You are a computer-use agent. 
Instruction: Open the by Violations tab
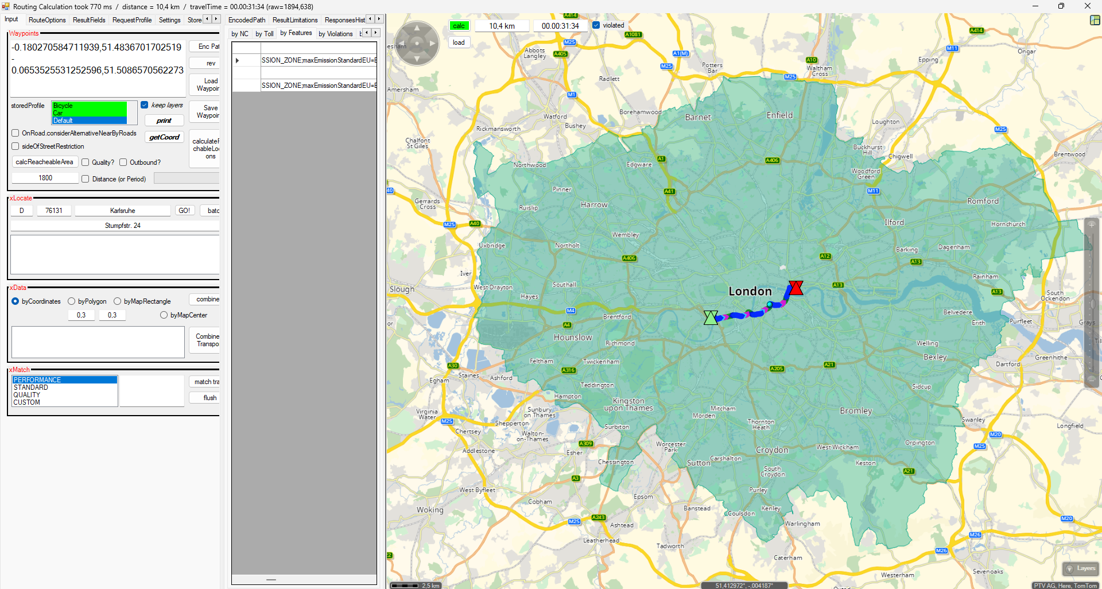335,34
